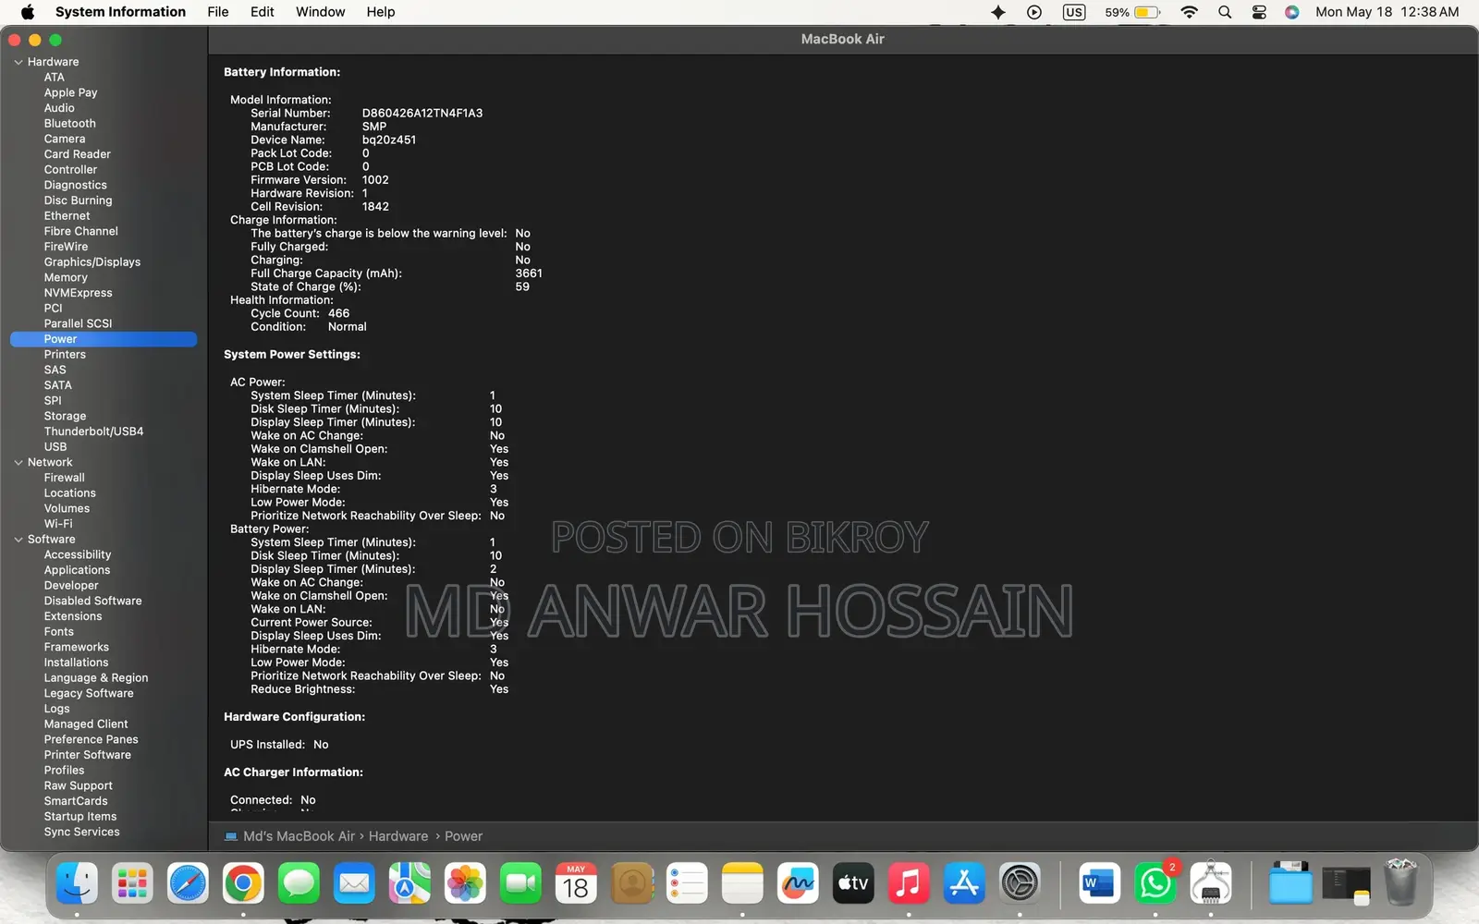This screenshot has height=924, width=1479.
Task: Click Cycle Count value 466
Action: (338, 314)
